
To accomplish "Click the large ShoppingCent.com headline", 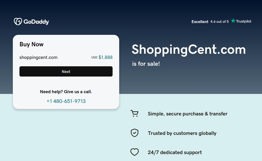I will [x=189, y=49].
